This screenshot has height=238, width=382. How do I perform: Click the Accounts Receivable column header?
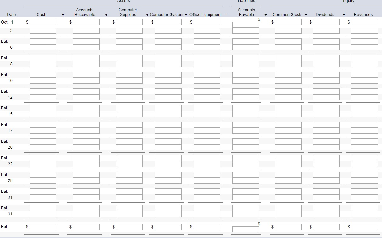tap(85, 12)
